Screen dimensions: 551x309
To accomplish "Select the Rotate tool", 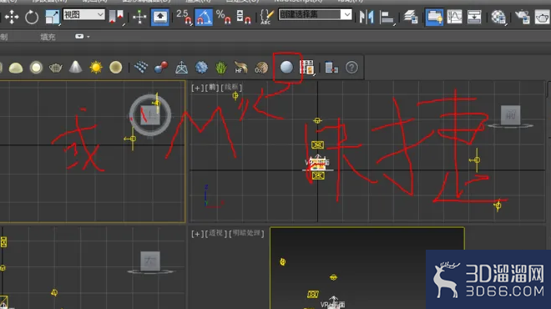I will pyautogui.click(x=32, y=17).
